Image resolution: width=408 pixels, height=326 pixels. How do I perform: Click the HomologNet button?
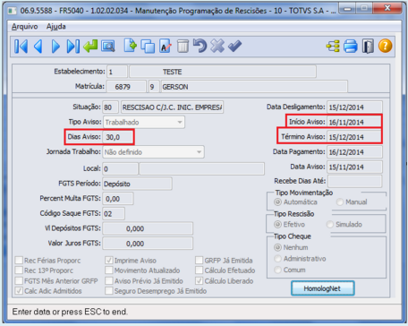point(323,288)
